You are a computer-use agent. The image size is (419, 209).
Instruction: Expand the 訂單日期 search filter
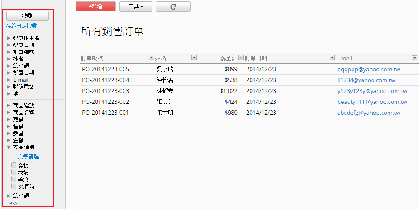9,73
